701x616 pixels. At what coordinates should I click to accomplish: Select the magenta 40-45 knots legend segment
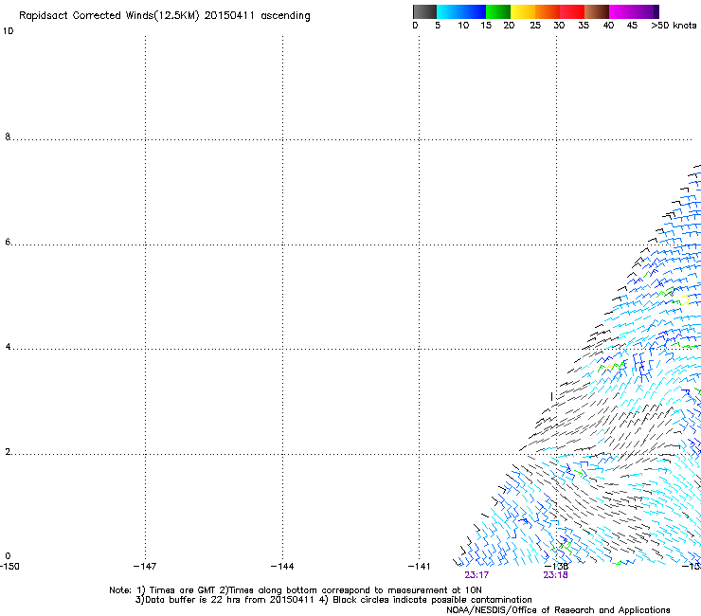click(621, 11)
